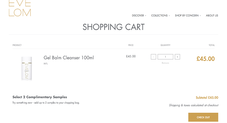Decrease quantity with the minus button
Viewport: 227px width, 123px height.
click(x=153, y=57)
